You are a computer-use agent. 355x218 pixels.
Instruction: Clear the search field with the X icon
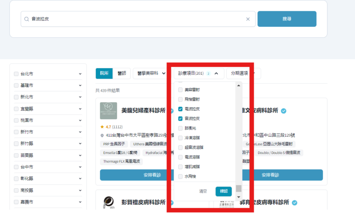[248, 19]
